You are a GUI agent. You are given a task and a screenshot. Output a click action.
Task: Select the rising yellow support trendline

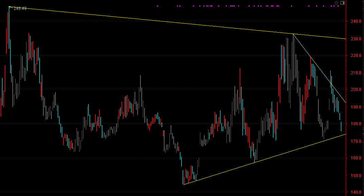[x=265, y=159]
